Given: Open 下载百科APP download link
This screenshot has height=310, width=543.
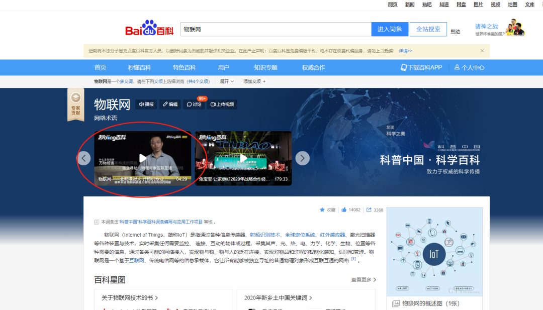Looking at the screenshot, I should click(421, 67).
